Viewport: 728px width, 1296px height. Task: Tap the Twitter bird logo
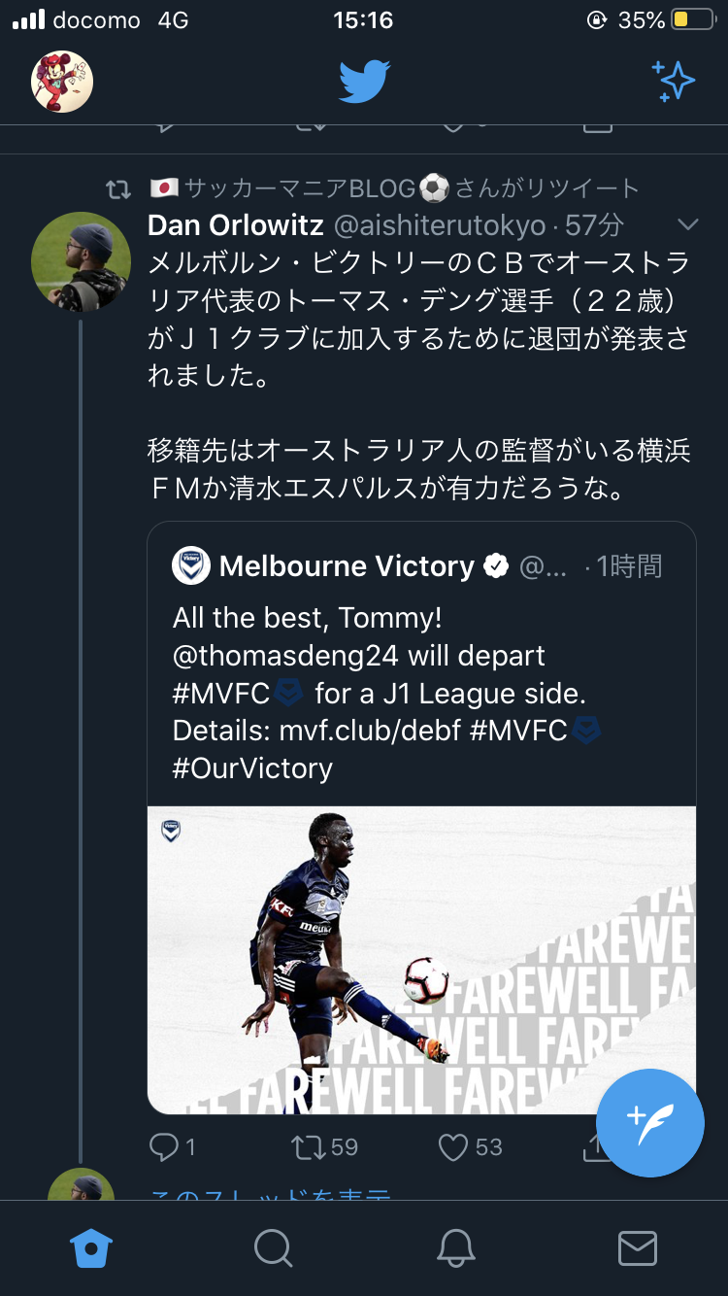pyautogui.click(x=364, y=82)
